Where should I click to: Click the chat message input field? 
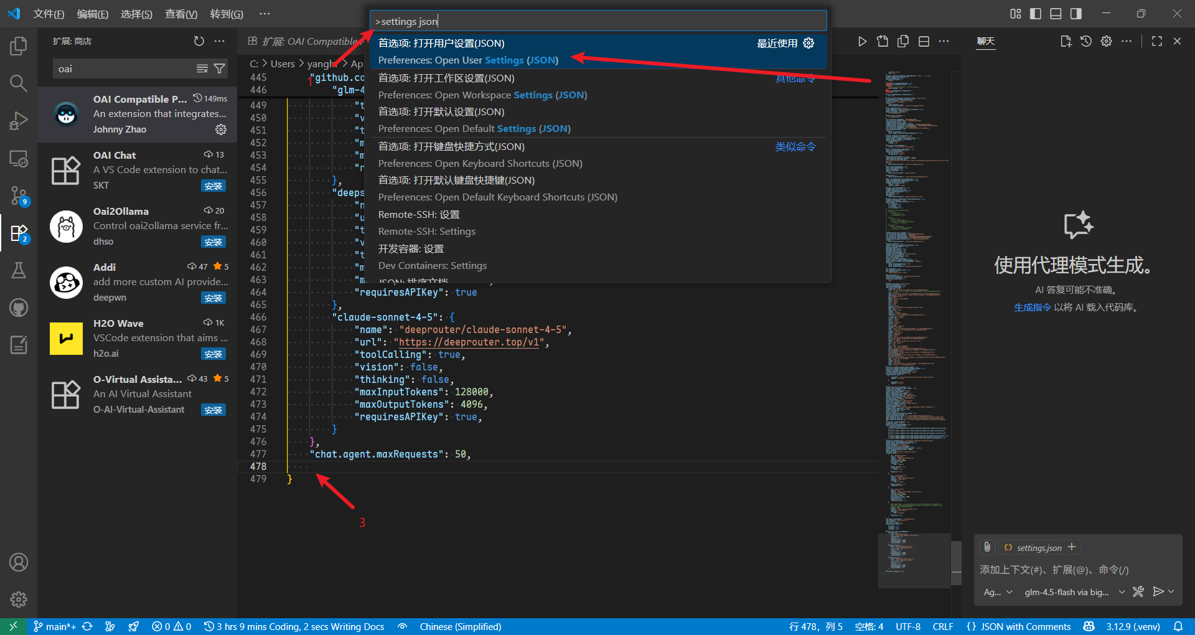[1077, 570]
